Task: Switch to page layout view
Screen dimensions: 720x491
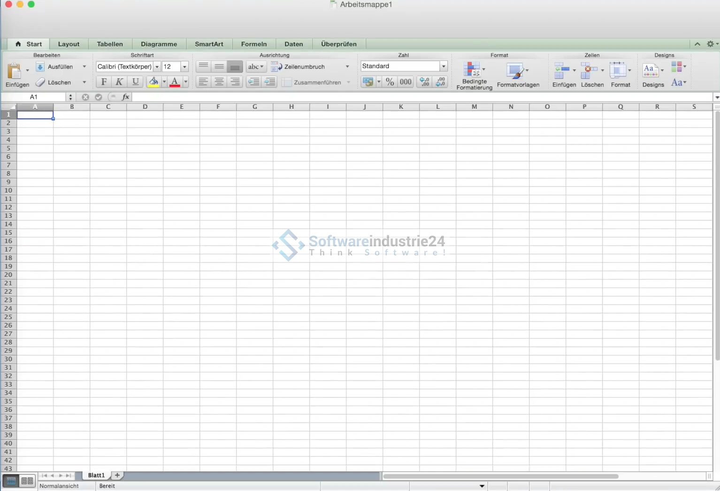Action: click(27, 481)
